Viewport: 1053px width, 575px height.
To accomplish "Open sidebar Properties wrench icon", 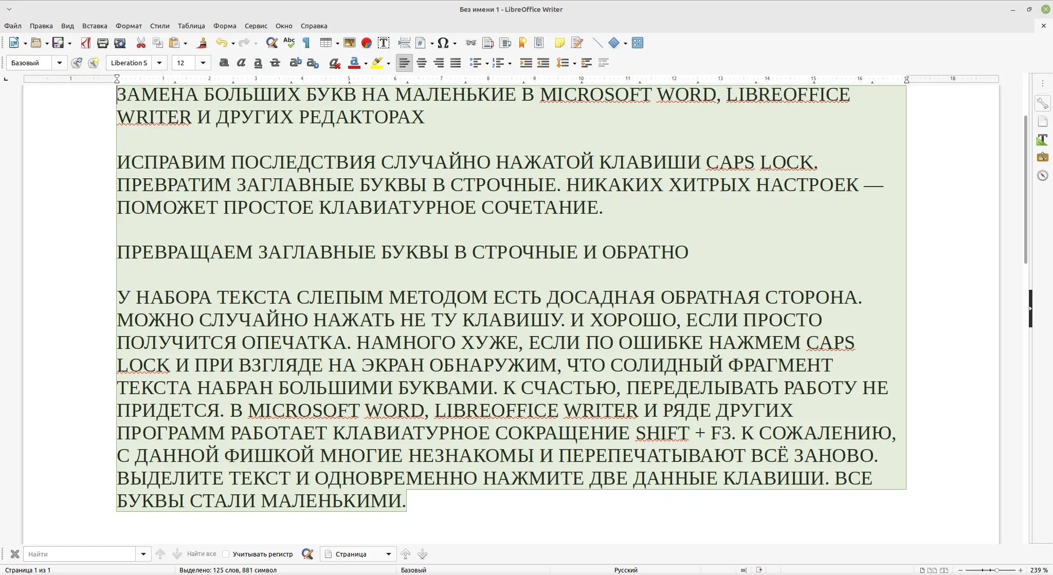I will click(1043, 104).
